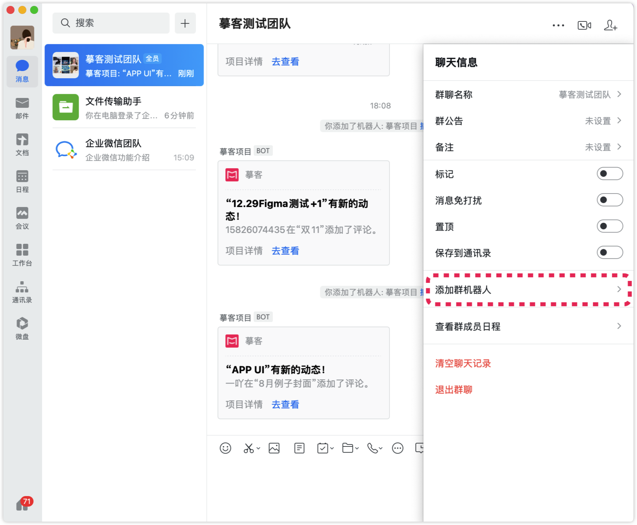Click the emoji smiley icon in chat toolbar
This screenshot has height=525, width=637.
coord(225,448)
